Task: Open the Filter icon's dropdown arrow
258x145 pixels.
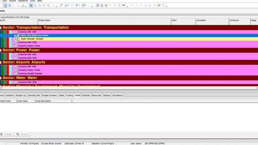Action: coord(79,5)
